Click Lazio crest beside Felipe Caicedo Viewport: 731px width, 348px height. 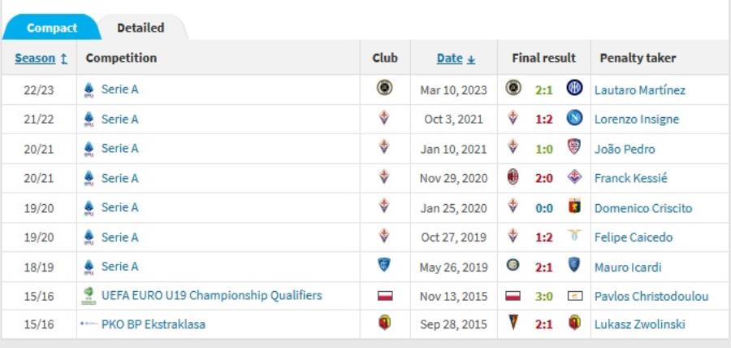click(574, 236)
